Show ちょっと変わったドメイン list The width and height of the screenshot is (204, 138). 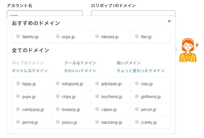click(x=141, y=71)
